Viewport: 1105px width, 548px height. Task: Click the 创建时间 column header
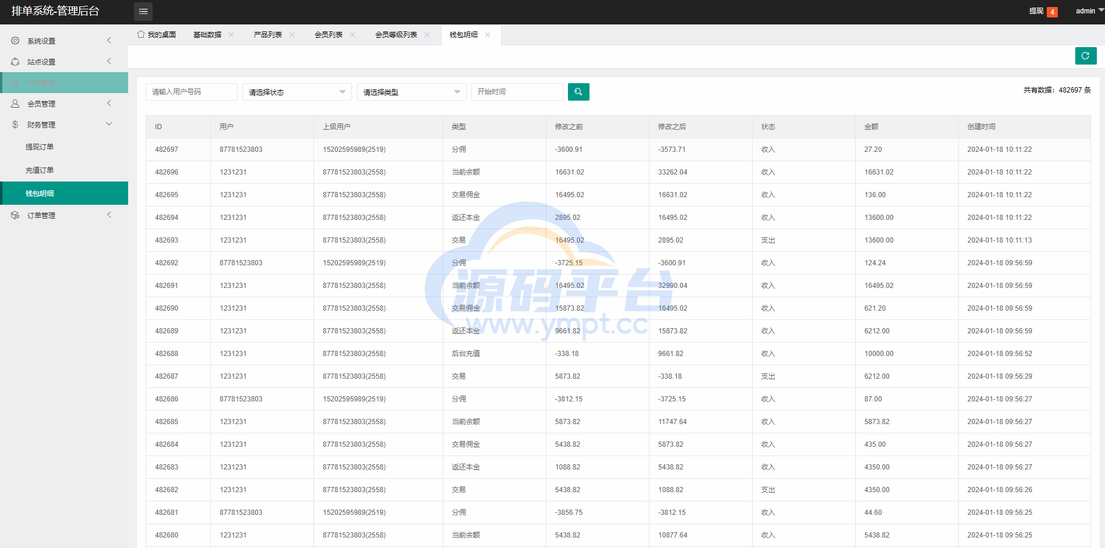click(x=1025, y=127)
